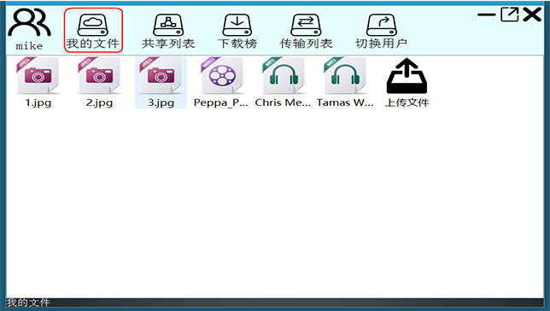Click the Chris Me... file name label
The width and height of the screenshot is (550, 311).
(x=283, y=103)
